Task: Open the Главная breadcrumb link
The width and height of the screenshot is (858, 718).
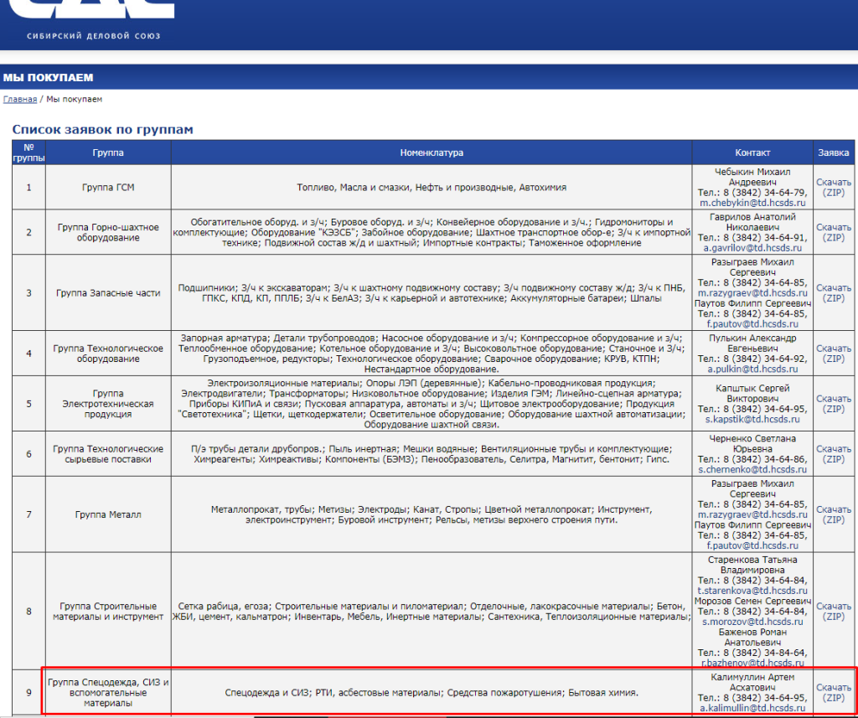Action: (x=20, y=99)
